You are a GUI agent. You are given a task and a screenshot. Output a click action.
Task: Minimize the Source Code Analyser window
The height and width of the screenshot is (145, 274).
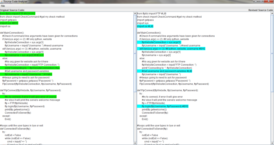(256, 1)
